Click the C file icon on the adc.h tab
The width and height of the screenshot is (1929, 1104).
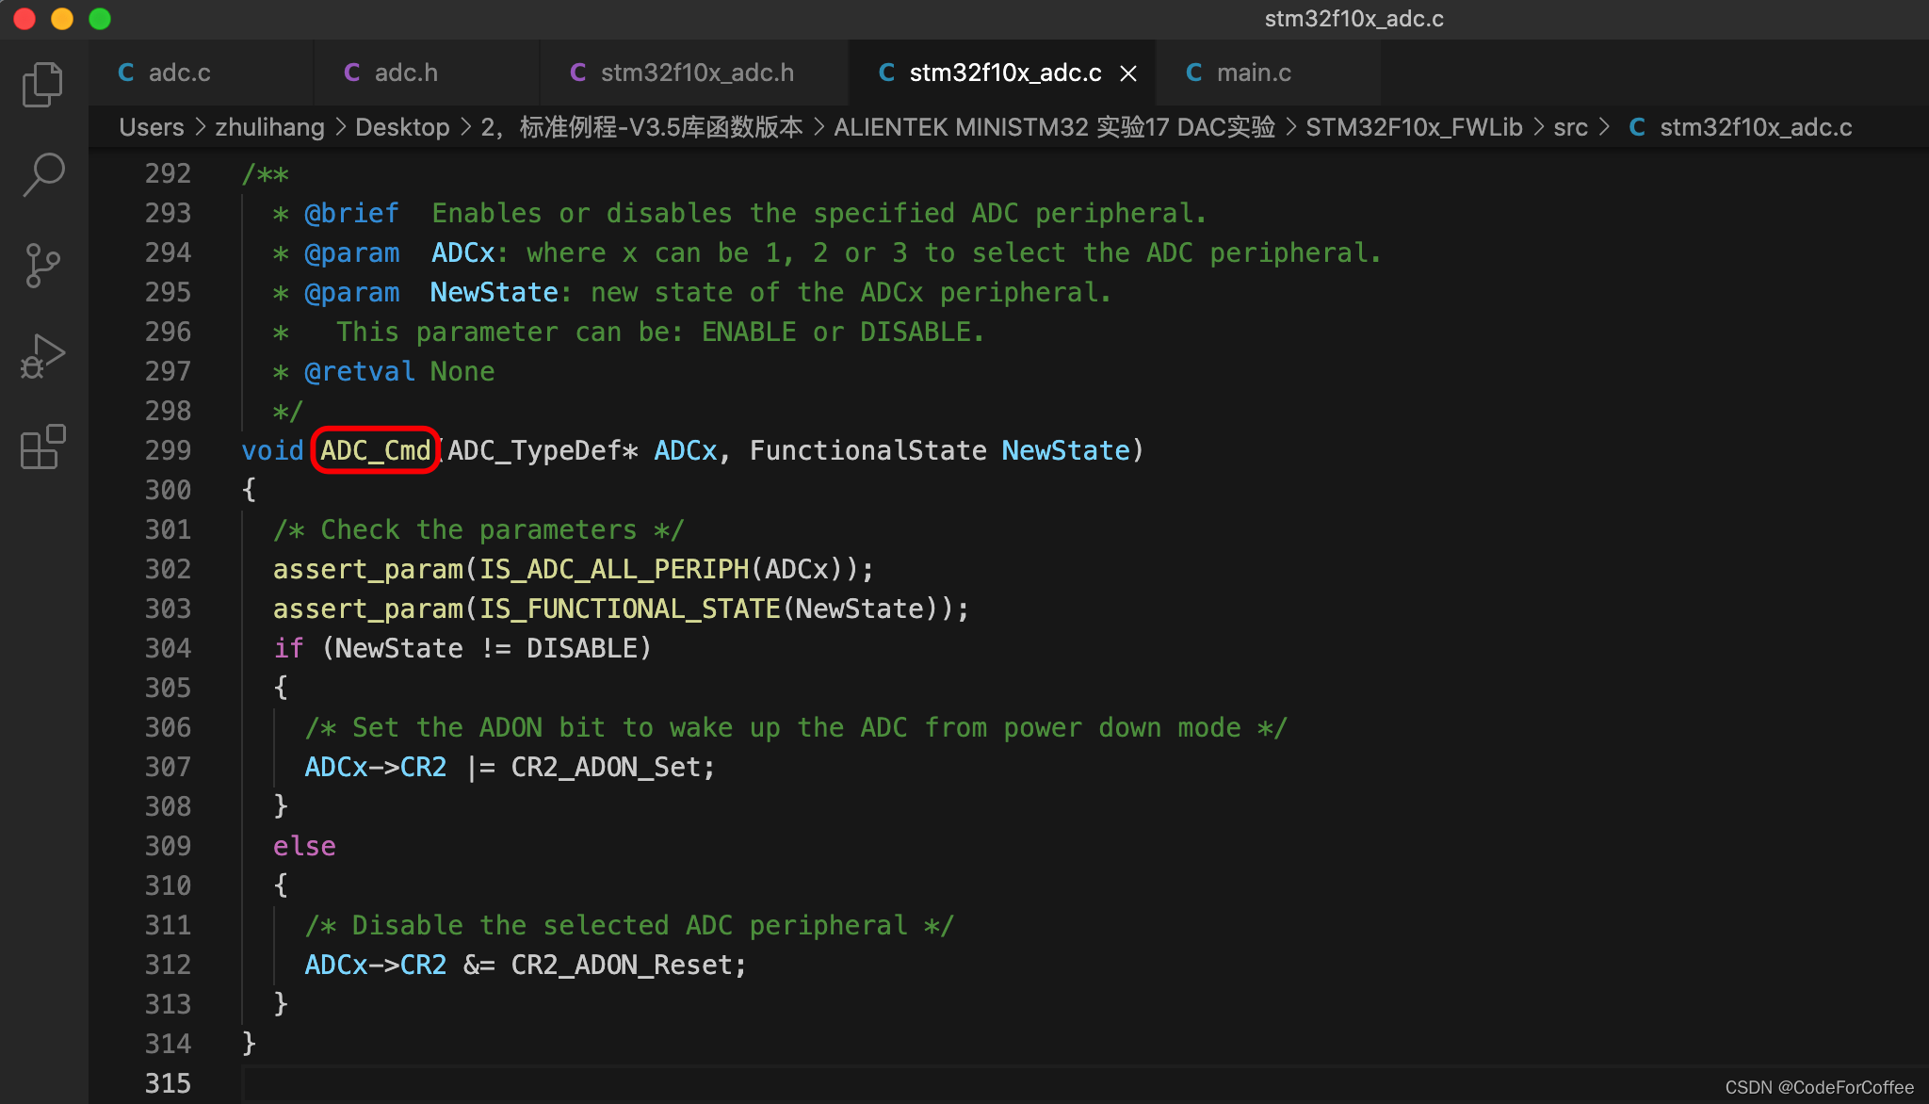351,73
